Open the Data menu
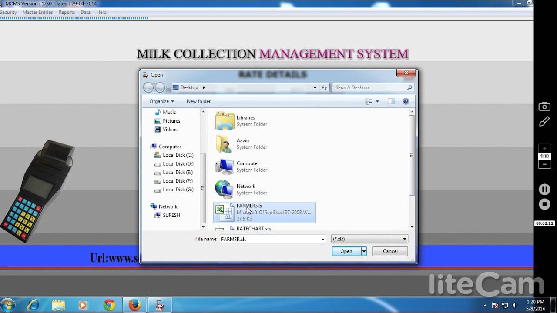557x313 pixels. pyautogui.click(x=85, y=12)
